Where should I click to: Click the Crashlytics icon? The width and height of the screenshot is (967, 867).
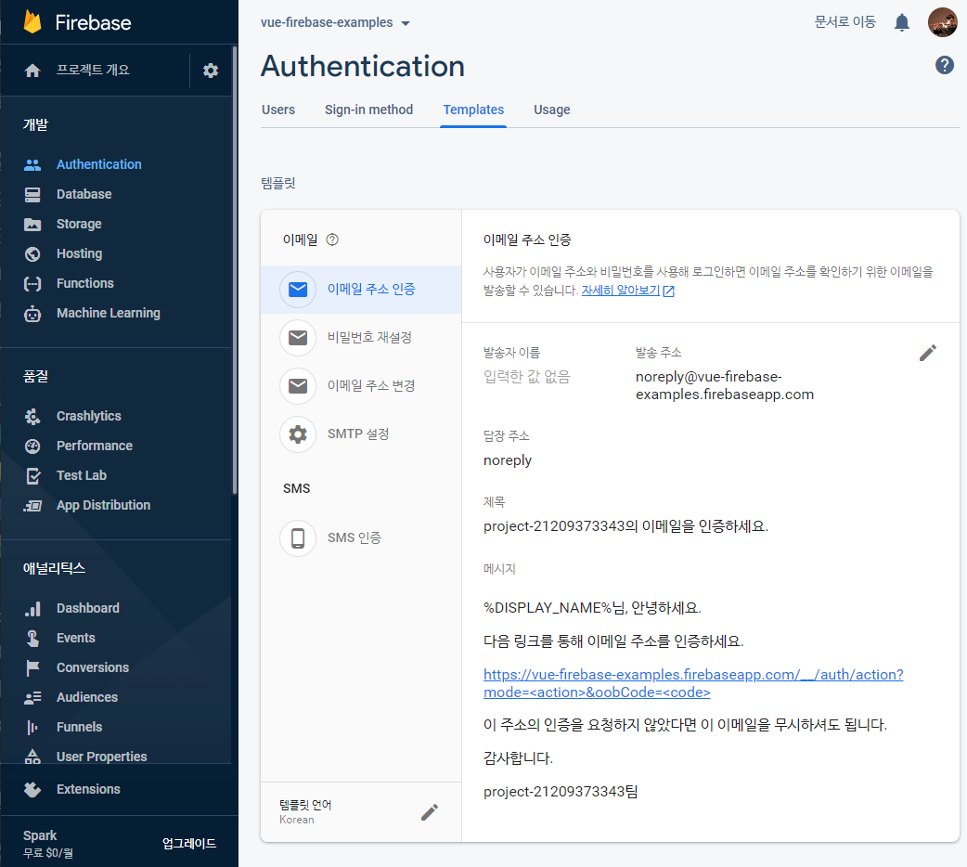coord(32,417)
